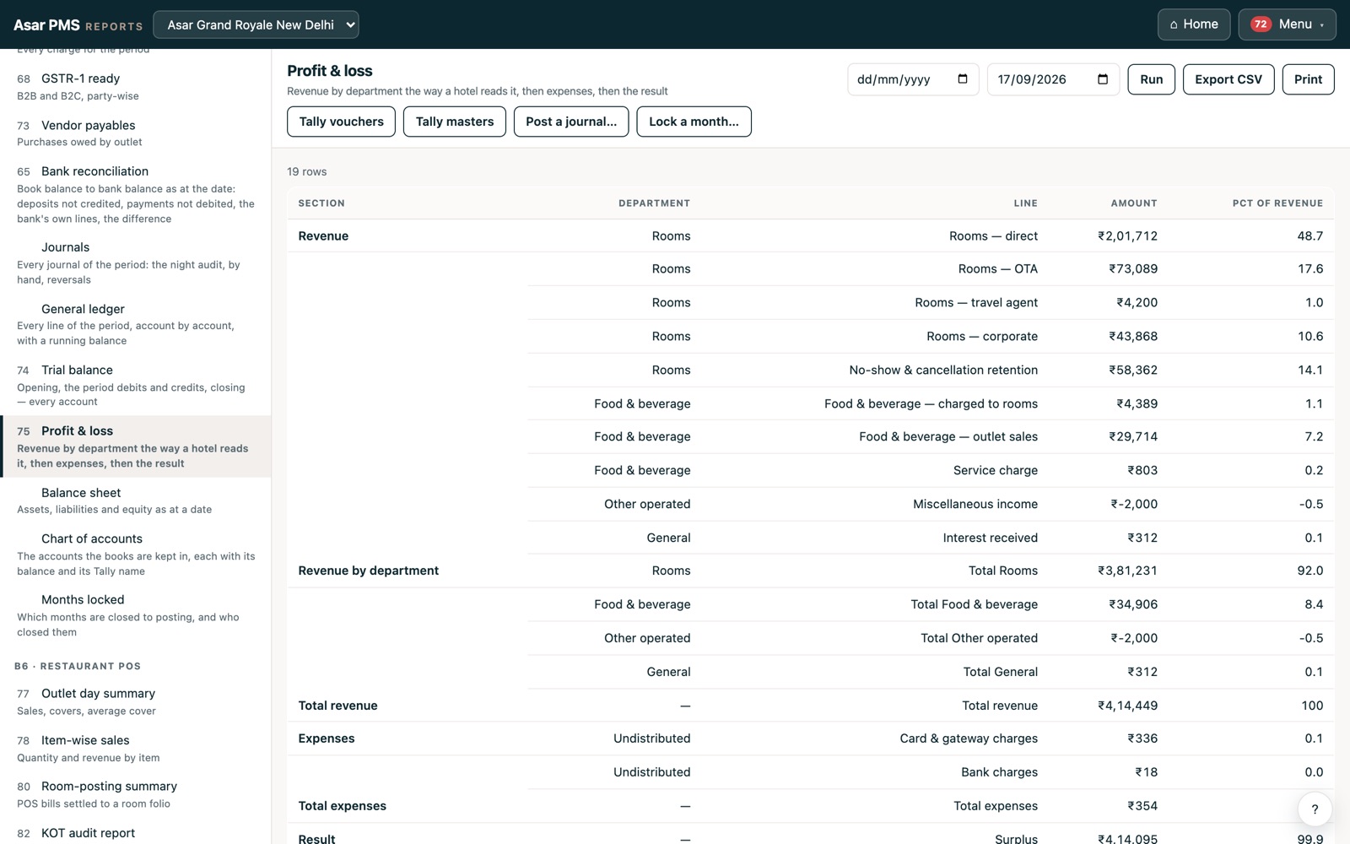This screenshot has width=1350, height=844.
Task: Open the Balance sheet report
Action: (135, 500)
